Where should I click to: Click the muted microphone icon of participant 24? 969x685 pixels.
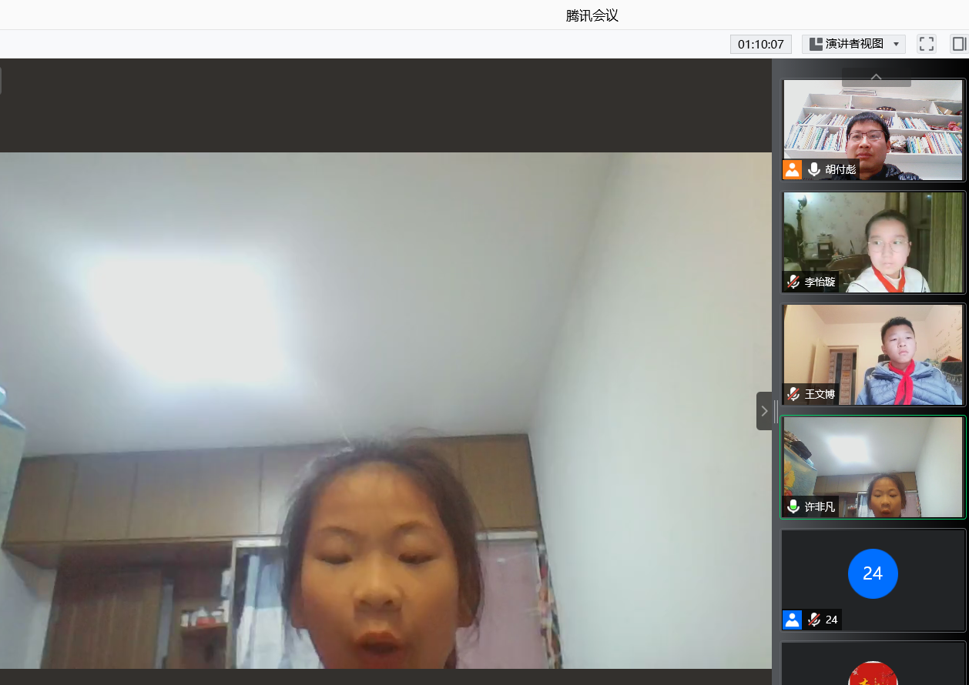point(814,620)
